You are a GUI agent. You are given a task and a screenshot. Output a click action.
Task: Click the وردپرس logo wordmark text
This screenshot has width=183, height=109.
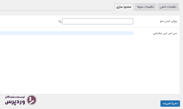(x=15, y=102)
